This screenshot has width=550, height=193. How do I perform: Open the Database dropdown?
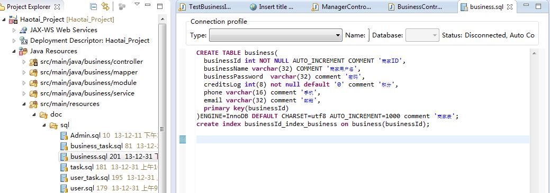[x=422, y=35]
